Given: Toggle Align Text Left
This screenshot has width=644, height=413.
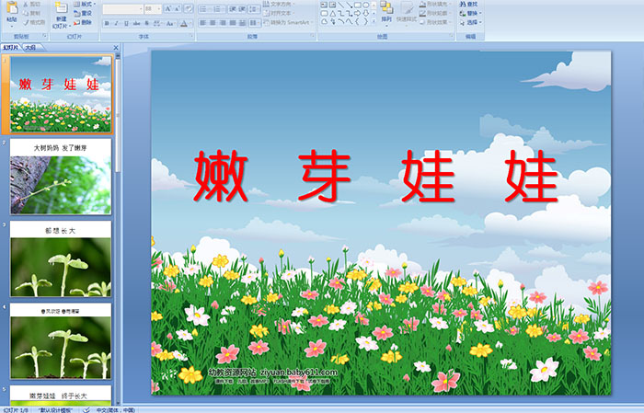Looking at the screenshot, I should coord(202,23).
